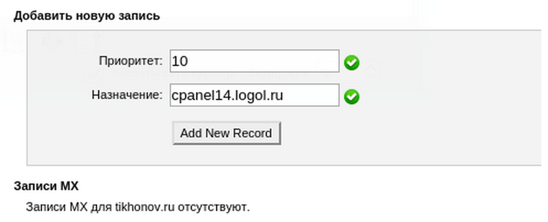Click the Назначение: field label
Image resolution: width=548 pixels, height=222 pixels.
pos(127,95)
